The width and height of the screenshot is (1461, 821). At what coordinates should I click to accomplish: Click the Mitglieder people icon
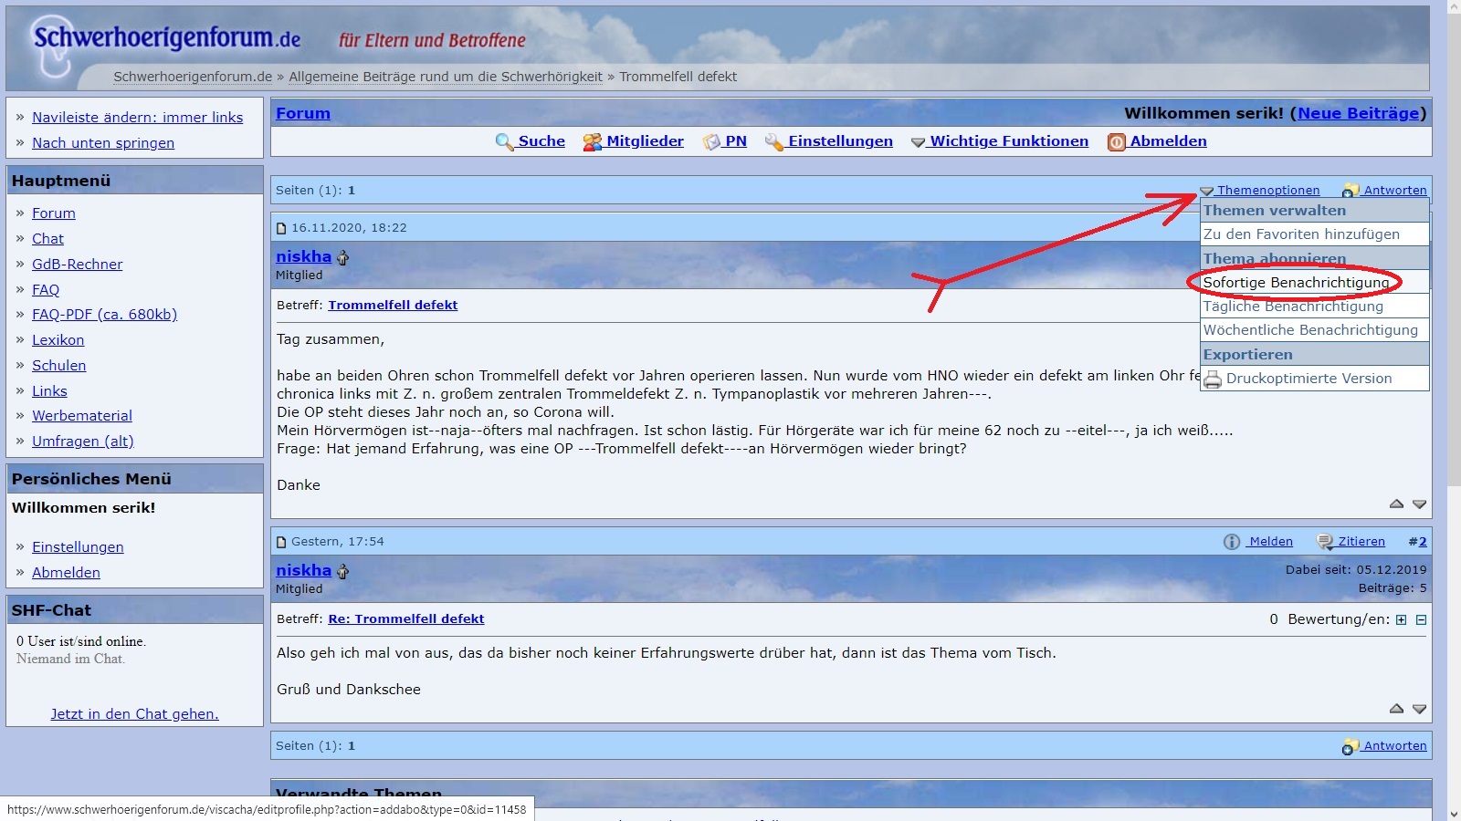(x=593, y=142)
